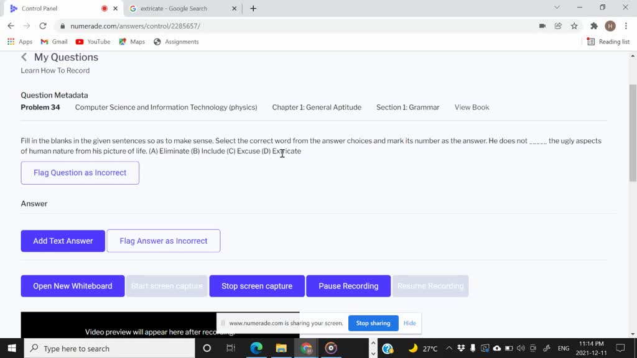Click the Stop screen capture button
637x358 pixels.
coord(257,286)
